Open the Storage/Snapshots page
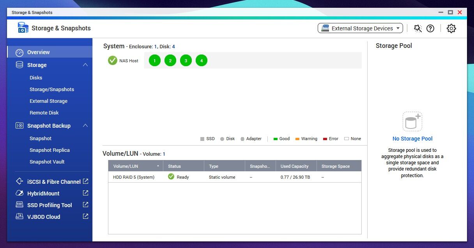 coord(52,89)
